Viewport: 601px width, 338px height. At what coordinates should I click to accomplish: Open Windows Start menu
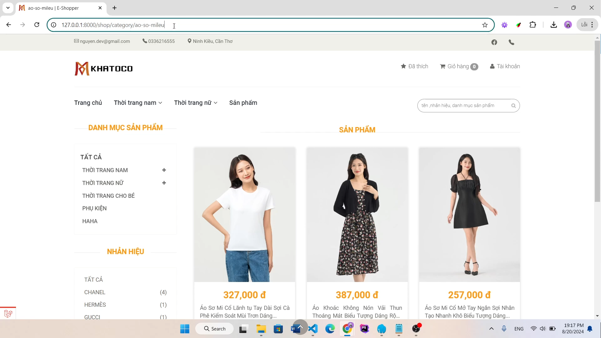(x=185, y=329)
